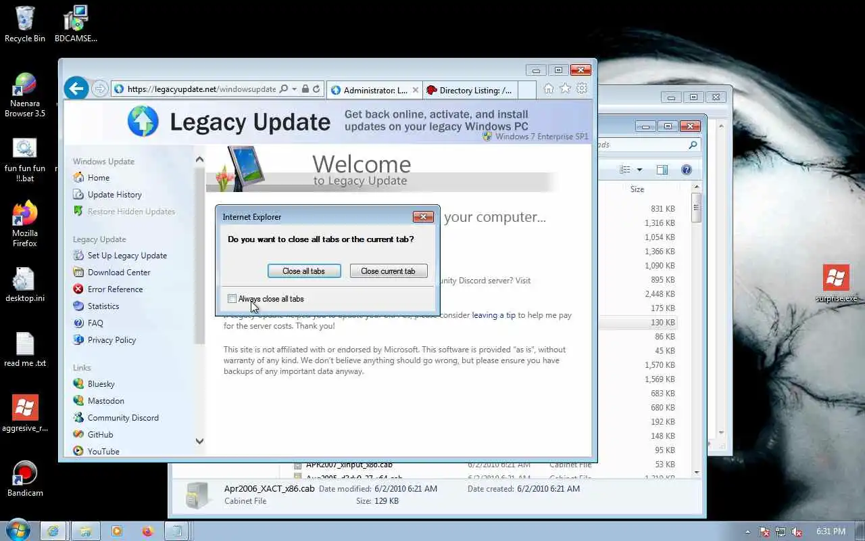Switch to the Directory Listing tab
The image size is (865, 541).
pyautogui.click(x=470, y=90)
